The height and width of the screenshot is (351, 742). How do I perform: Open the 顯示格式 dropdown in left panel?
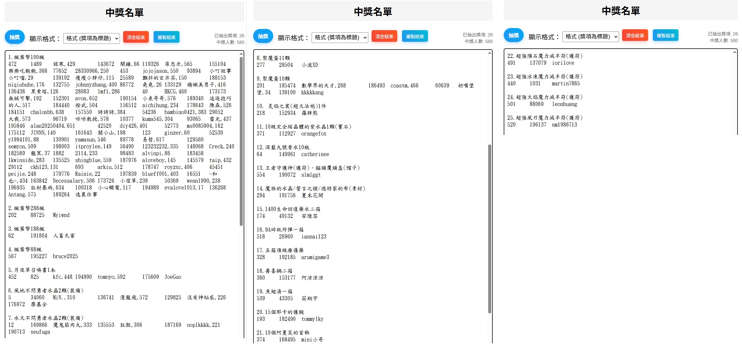pos(92,38)
